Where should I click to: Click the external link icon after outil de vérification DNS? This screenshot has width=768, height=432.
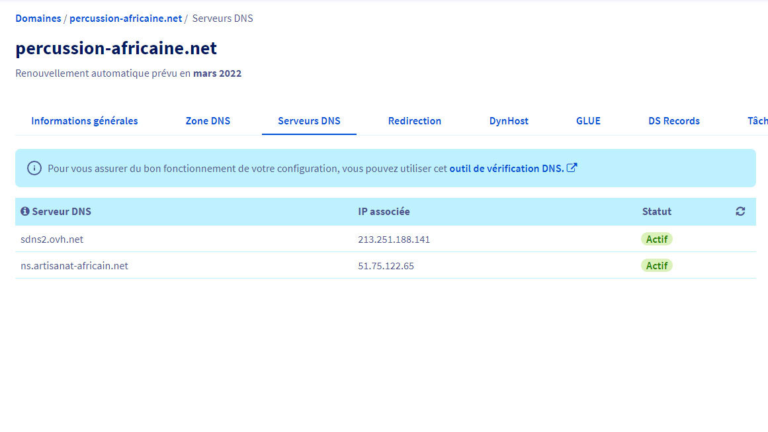572,168
